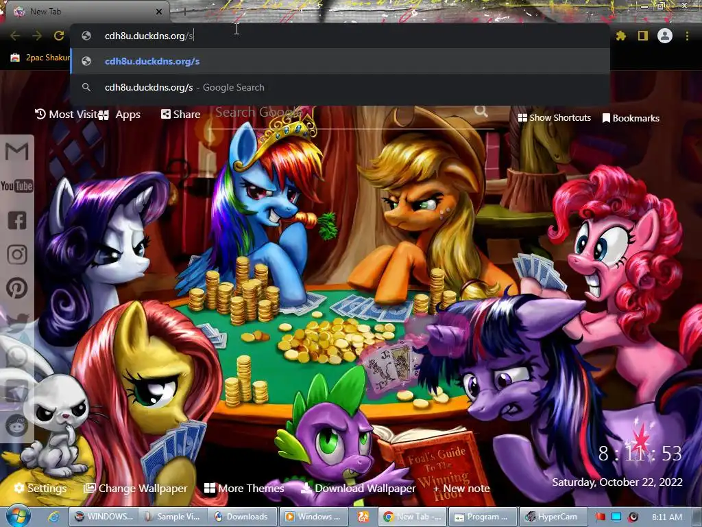Open the Facebook sidebar shortcut

[x=17, y=220]
